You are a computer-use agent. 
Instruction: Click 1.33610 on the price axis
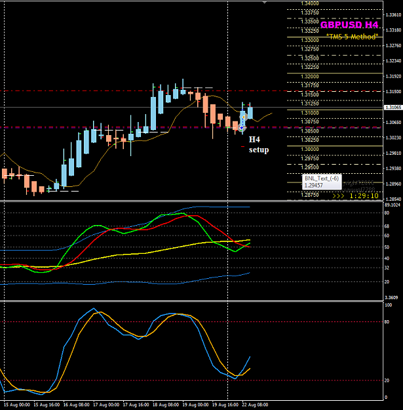point(393,15)
